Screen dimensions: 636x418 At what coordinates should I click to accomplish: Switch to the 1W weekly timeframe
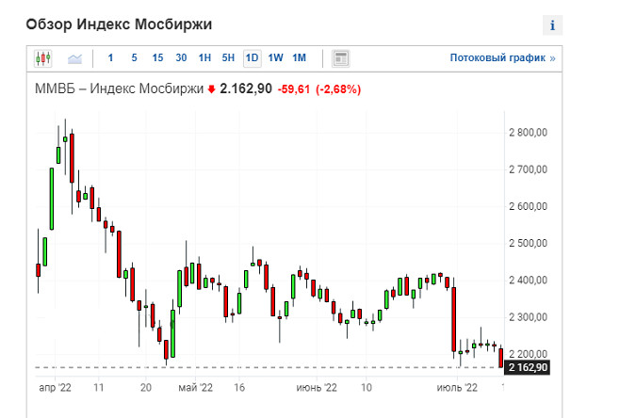point(275,58)
